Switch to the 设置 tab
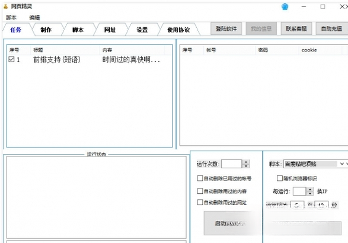Viewport: 348px width, 243px height. click(142, 30)
